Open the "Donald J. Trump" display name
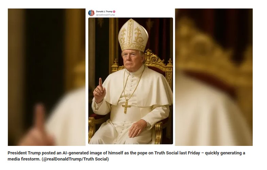 point(104,12)
